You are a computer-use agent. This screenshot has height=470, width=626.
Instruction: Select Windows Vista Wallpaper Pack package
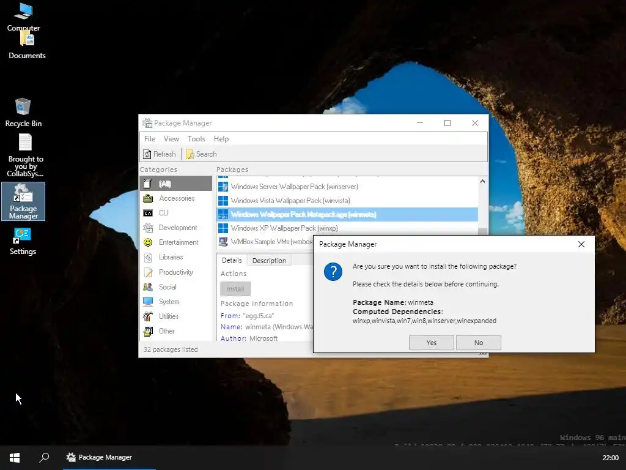347,201
